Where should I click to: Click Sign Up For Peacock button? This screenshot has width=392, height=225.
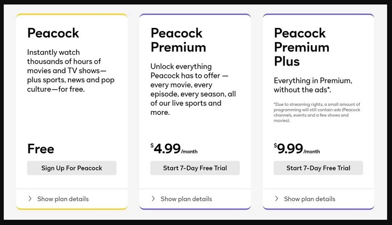[72, 168]
